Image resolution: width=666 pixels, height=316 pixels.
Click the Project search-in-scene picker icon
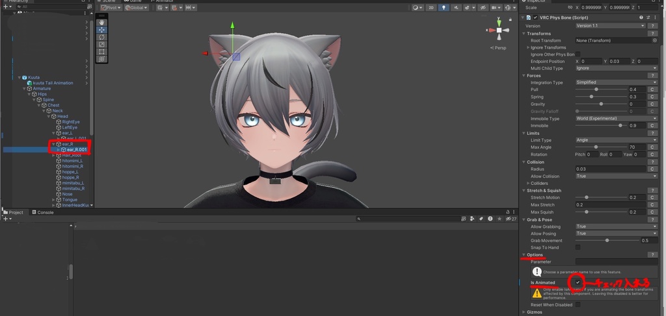click(463, 219)
